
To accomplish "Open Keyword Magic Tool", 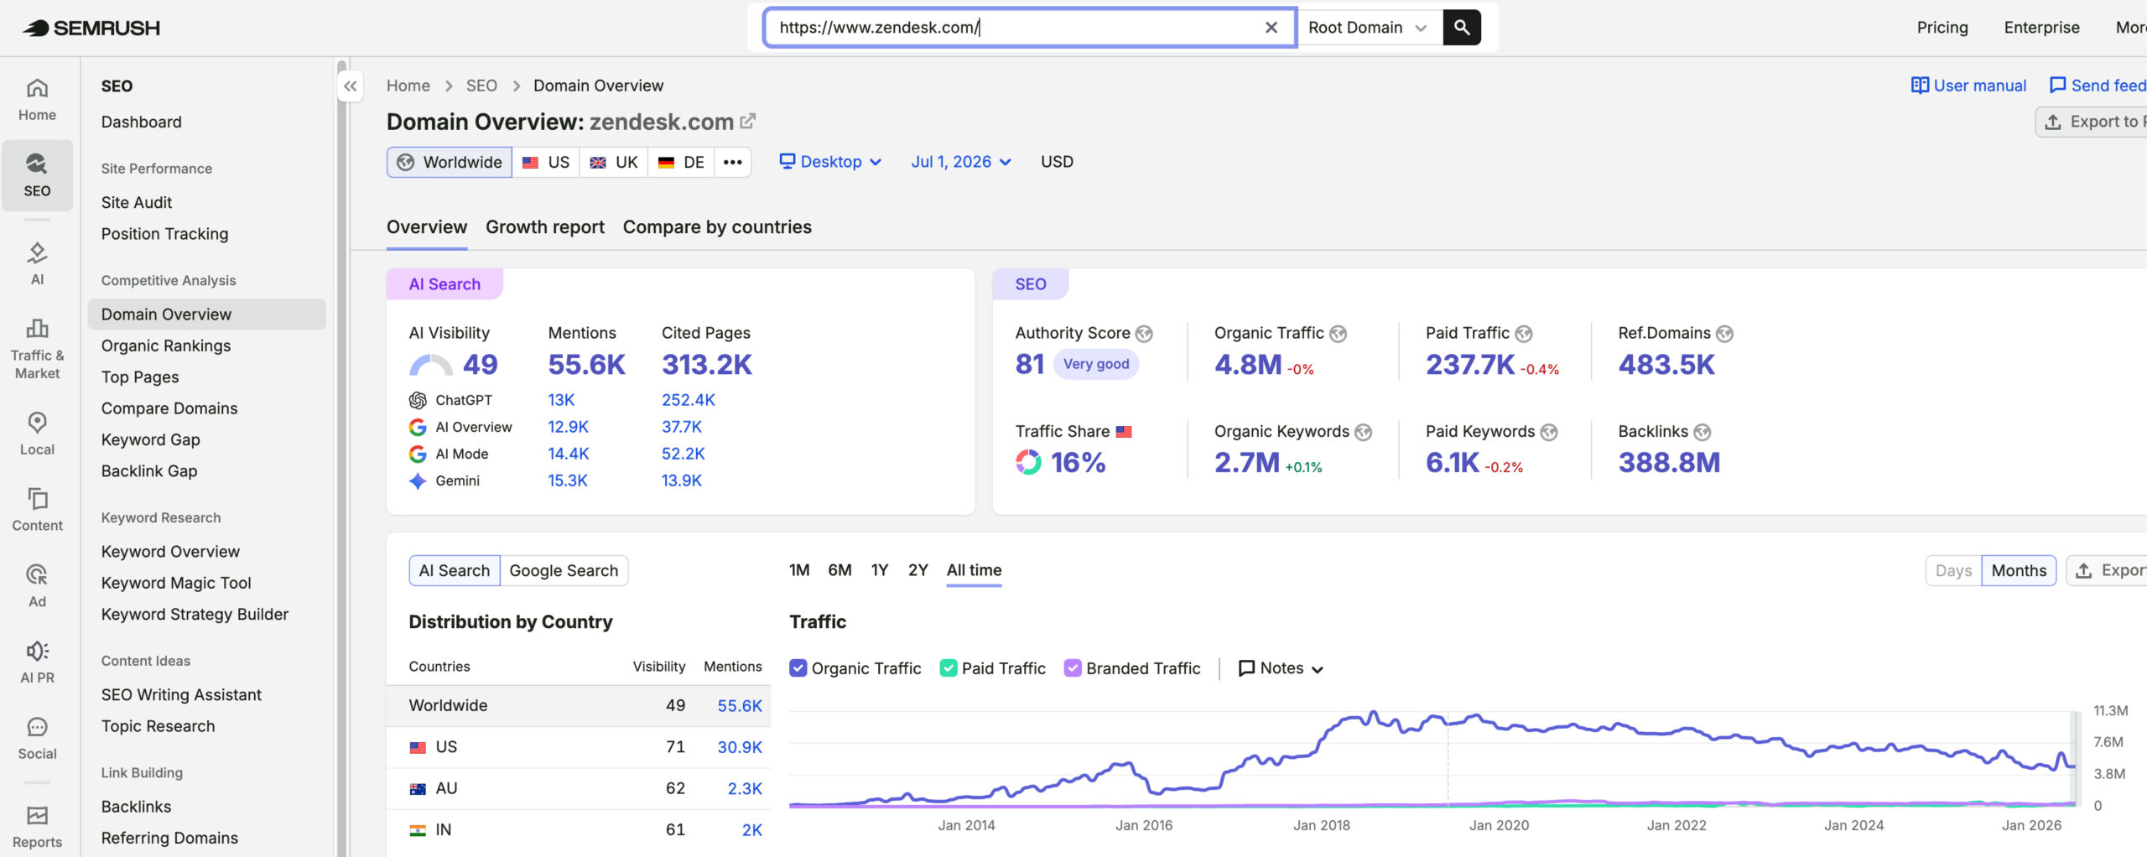I will pos(176,583).
